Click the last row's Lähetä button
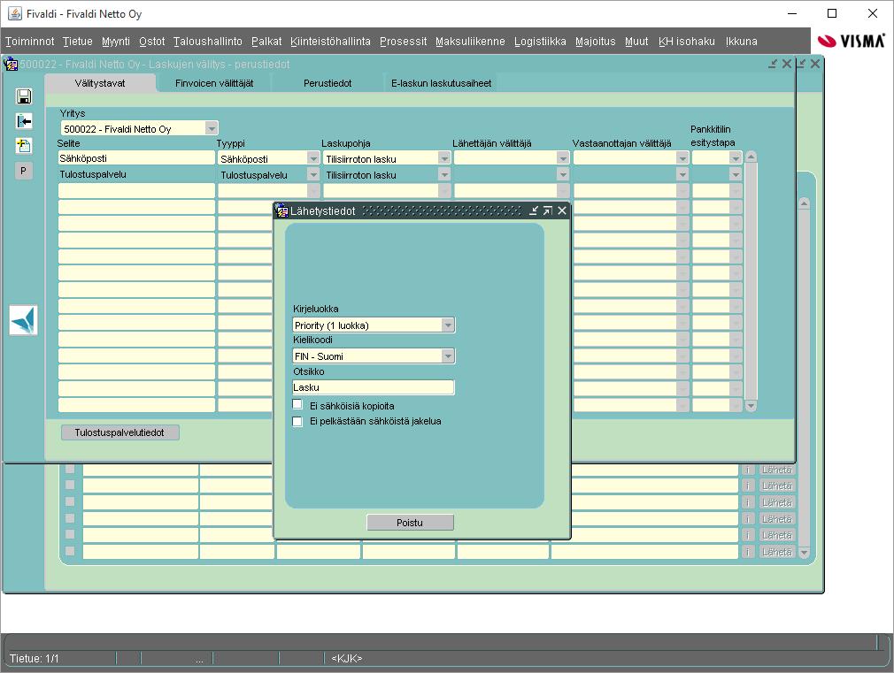Screen dimensions: 894x673 [x=776, y=552]
